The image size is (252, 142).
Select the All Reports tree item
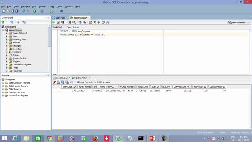pyautogui.click(x=9, y=80)
